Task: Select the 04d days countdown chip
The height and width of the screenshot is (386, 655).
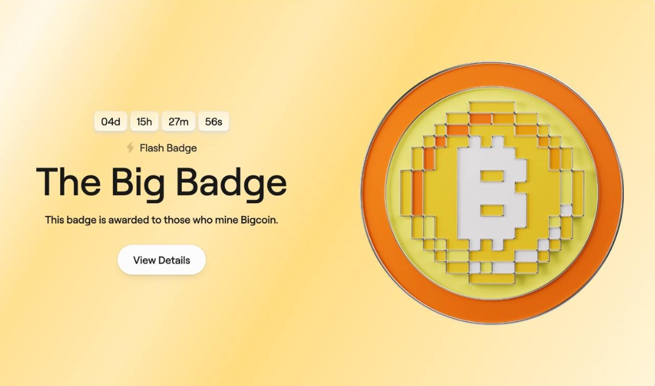Action: click(110, 121)
